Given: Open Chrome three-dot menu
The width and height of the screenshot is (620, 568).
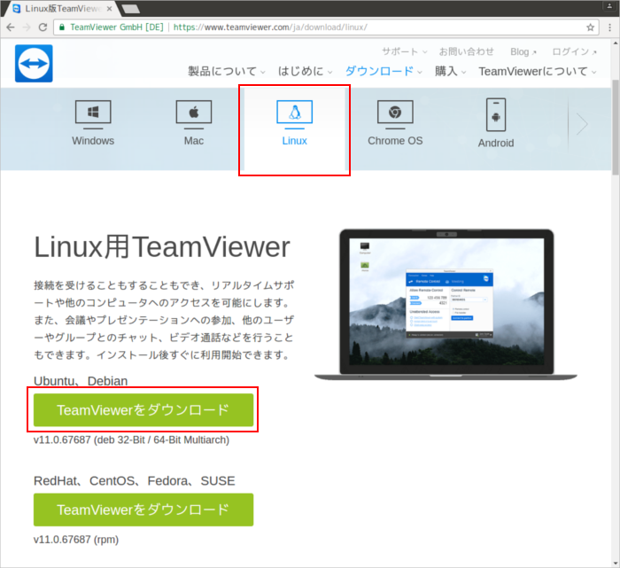Looking at the screenshot, I should click(609, 27).
